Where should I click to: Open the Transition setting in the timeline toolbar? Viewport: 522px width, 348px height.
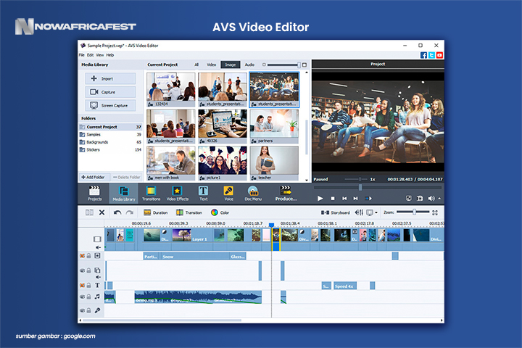pyautogui.click(x=189, y=212)
